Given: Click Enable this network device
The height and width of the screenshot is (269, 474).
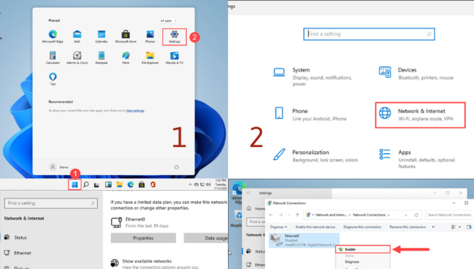Looking at the screenshot, I should 315,227.
